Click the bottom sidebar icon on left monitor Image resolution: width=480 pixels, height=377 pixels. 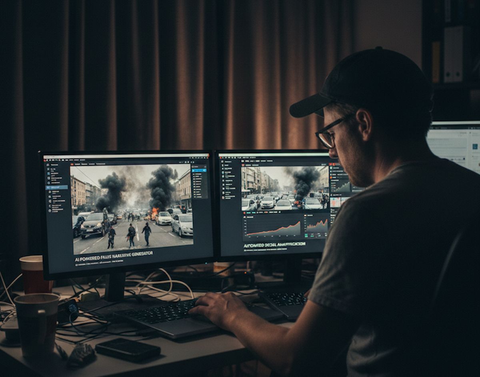tap(50, 211)
